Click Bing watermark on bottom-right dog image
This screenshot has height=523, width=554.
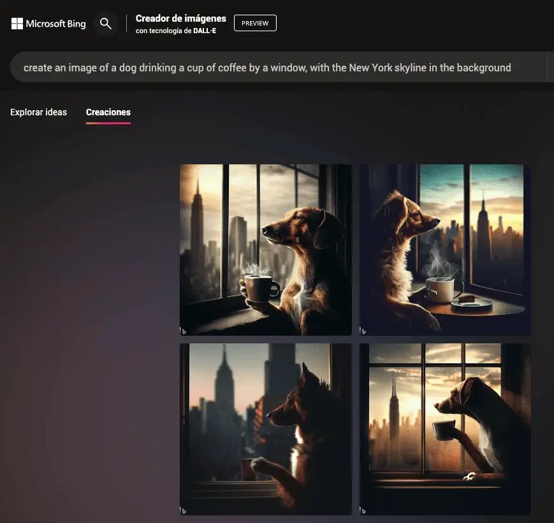[363, 510]
